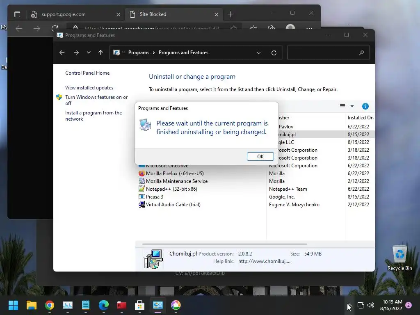Go forward in Edge browser
Screen dimensions: 420x315
point(37,28)
